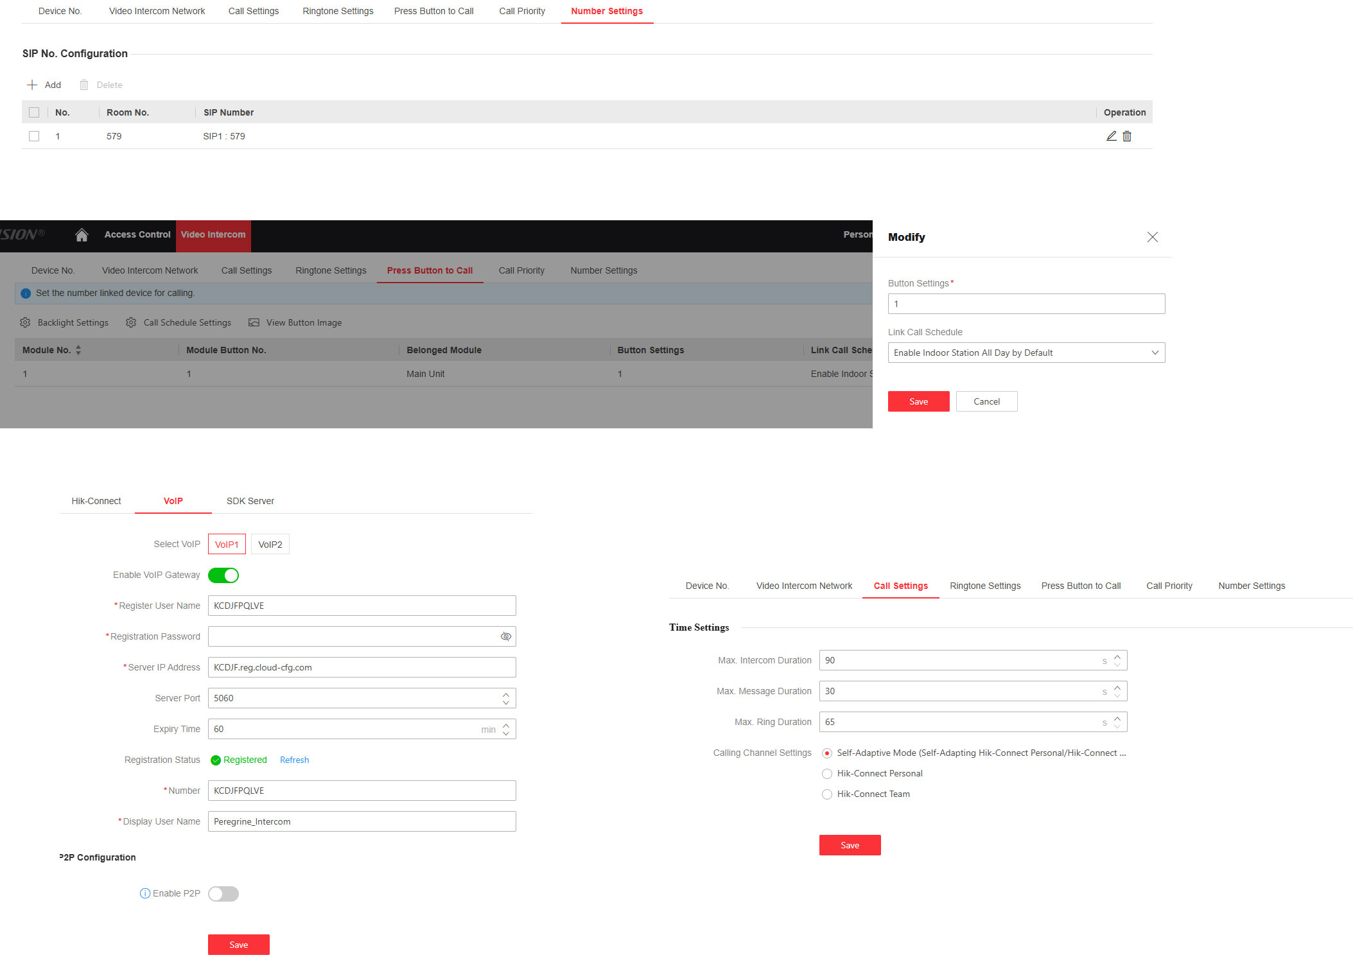Switch to the SDK Server tab
This screenshot has height=962, width=1353.
250,501
